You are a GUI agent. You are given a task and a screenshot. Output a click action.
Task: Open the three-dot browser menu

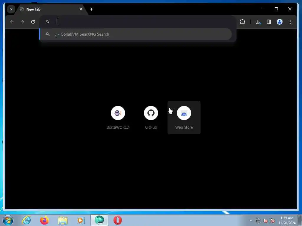click(x=290, y=22)
